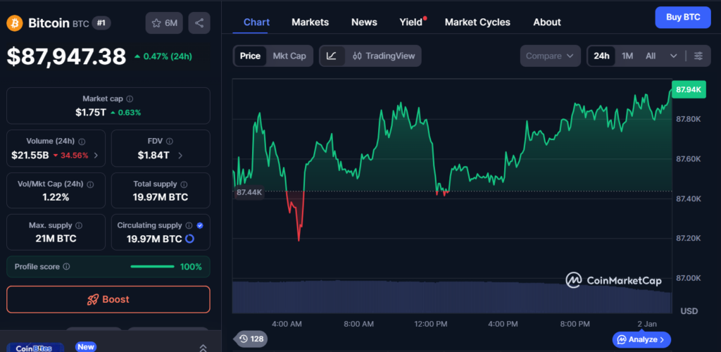
Task: Switch chart to Mkt Cap view
Action: (x=289, y=56)
